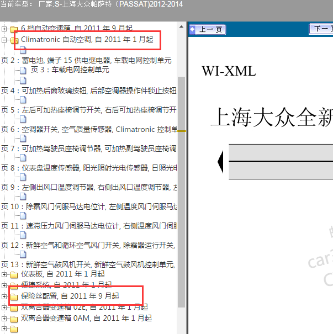Click the tree panel scrollbar up arrow

181,27
